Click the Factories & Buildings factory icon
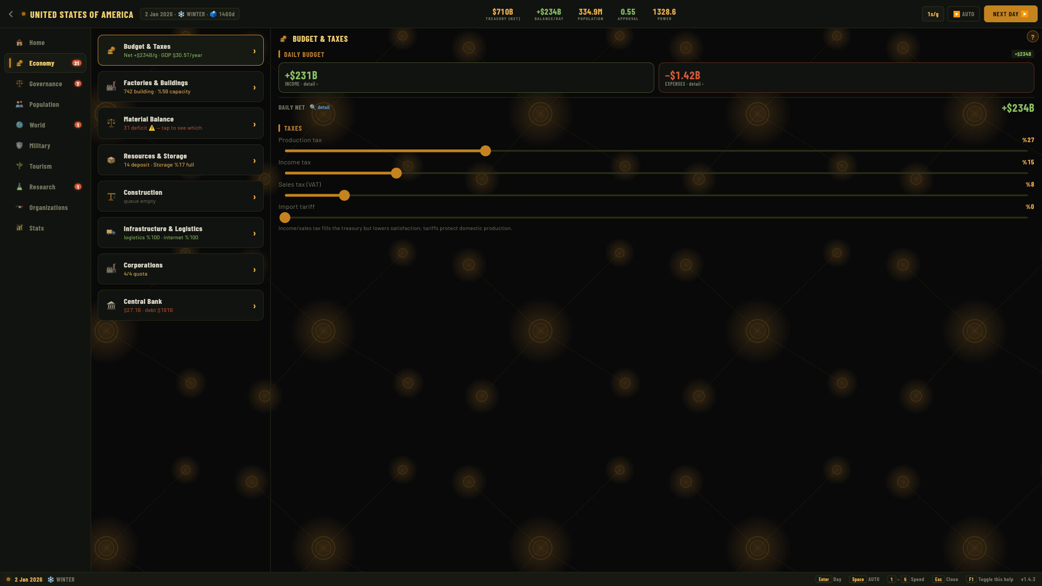The image size is (1042, 586). pos(111,87)
